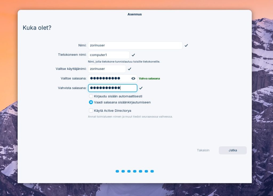Click 'Nimi, jolla tietokone tunnistautuu' hint text
The width and height of the screenshot is (273, 196).
124,62
